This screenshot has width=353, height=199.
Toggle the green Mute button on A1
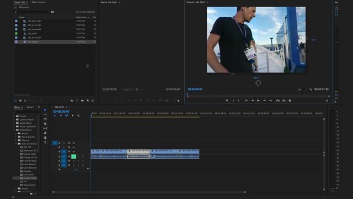coord(73,156)
